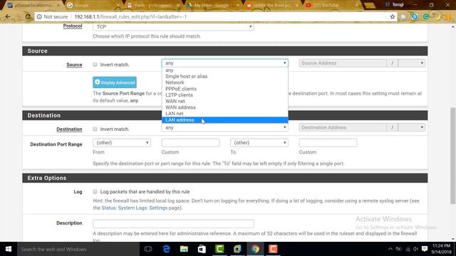Click into the Source Address field

343,63
